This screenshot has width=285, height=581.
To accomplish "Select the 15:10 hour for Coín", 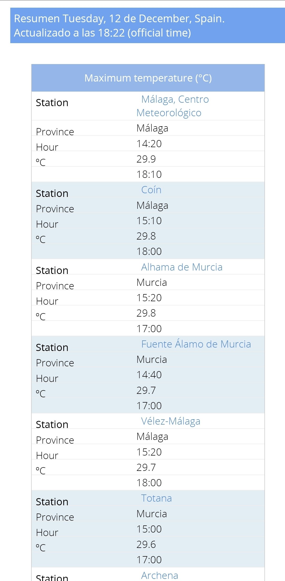I will tap(149, 221).
